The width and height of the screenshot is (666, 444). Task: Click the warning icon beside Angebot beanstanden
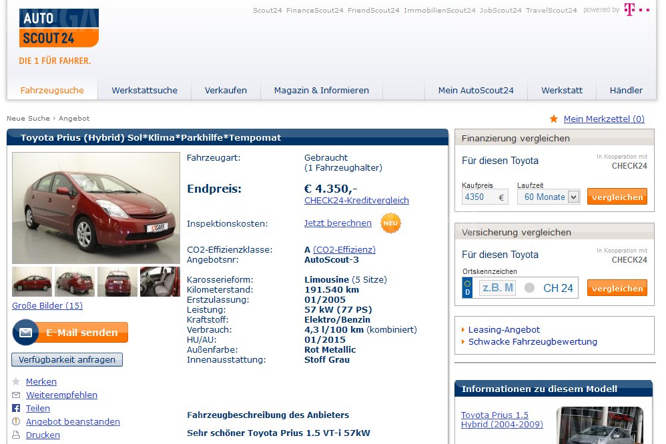(x=16, y=422)
